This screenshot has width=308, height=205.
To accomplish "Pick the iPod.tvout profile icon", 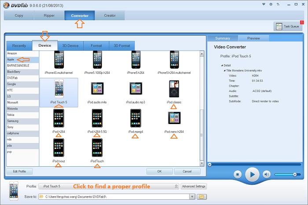I will (59, 148).
